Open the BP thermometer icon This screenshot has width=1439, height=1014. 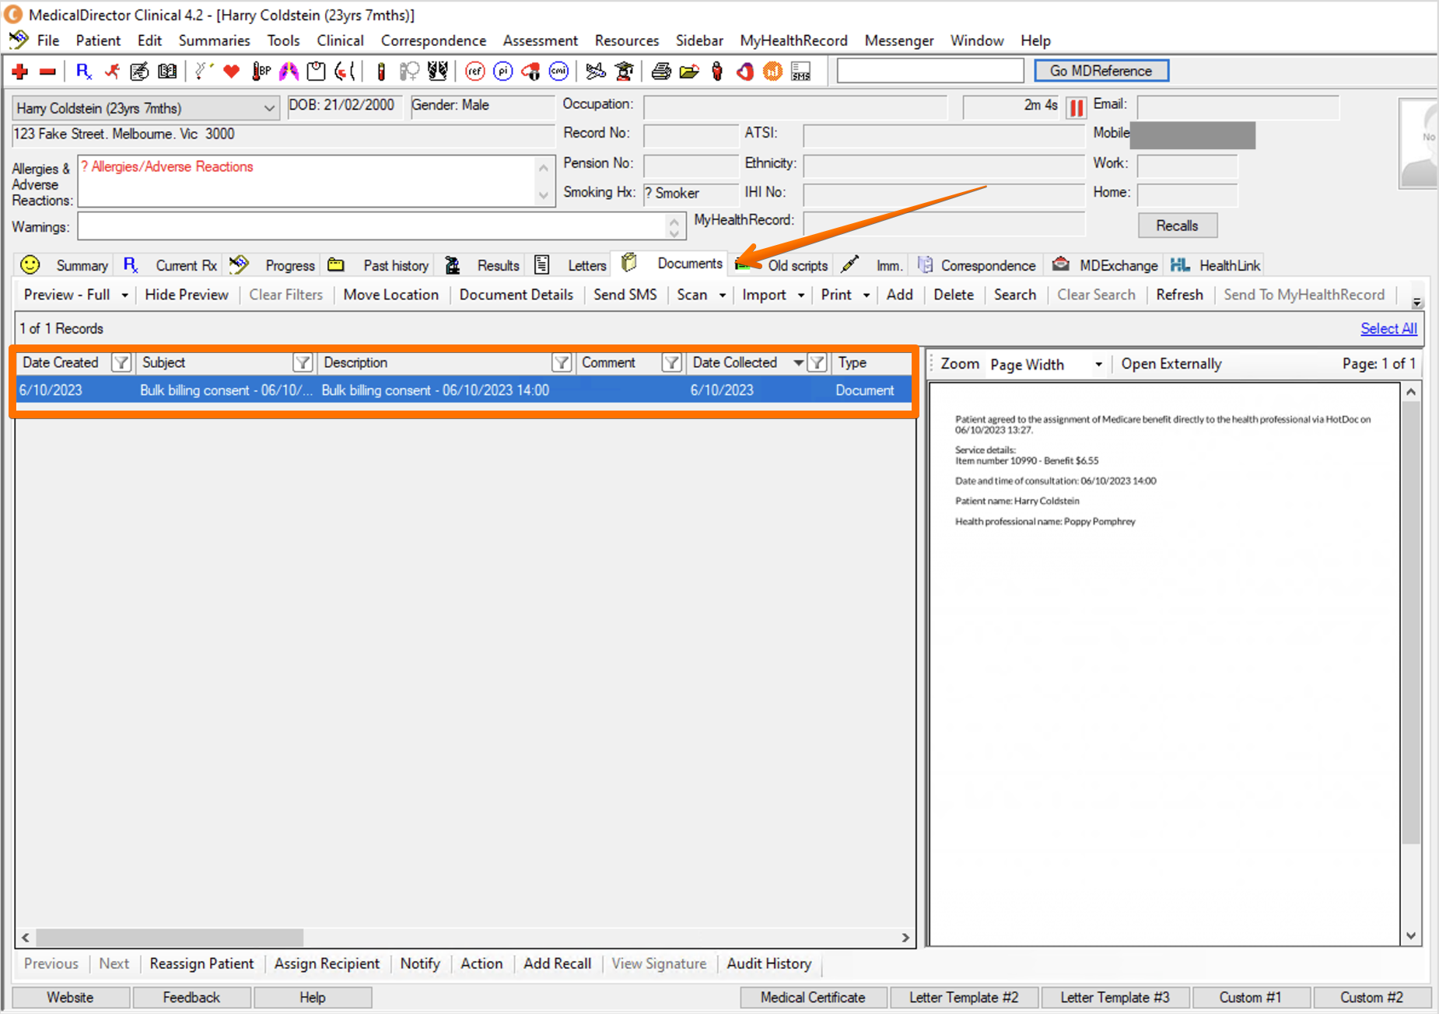[x=261, y=72]
